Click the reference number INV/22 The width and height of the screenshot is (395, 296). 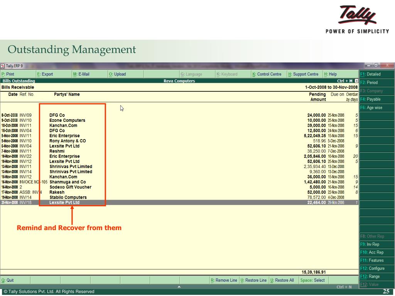25,156
